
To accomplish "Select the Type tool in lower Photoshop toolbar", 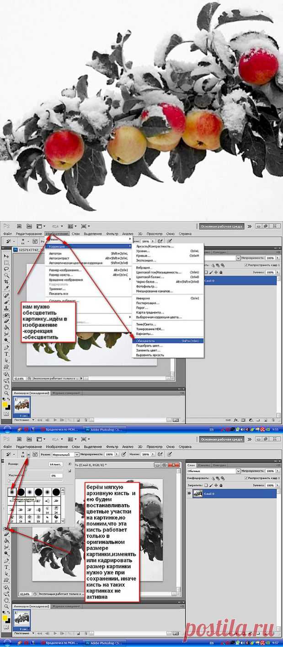I will [x=7, y=567].
